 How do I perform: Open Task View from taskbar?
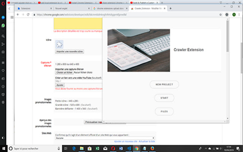pos(66,149)
